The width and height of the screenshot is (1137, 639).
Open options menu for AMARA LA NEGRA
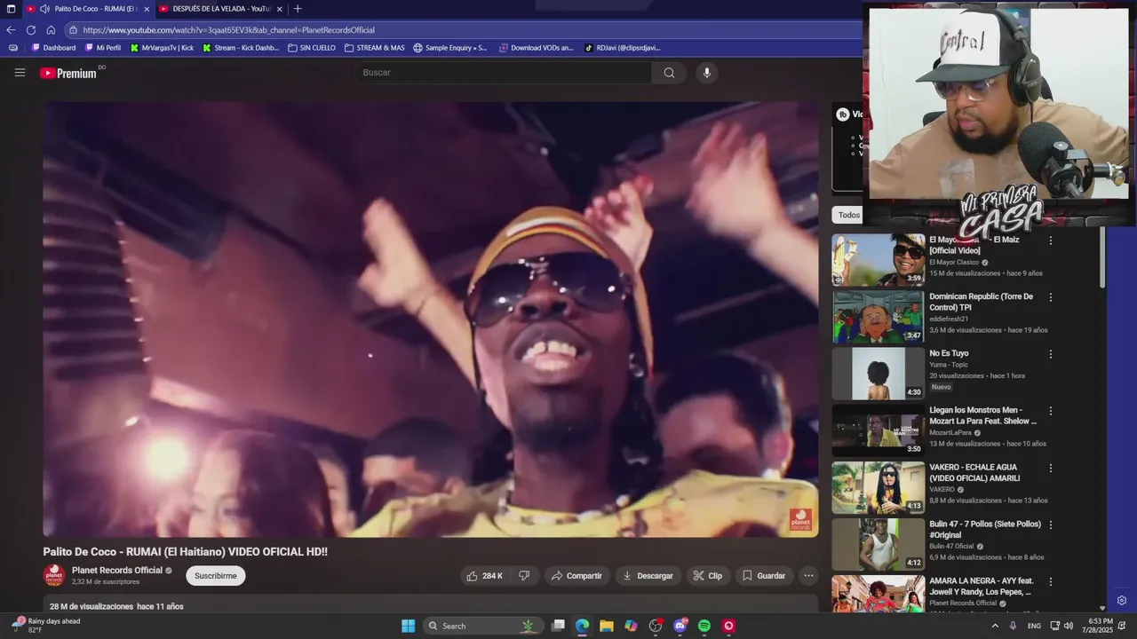tap(1051, 581)
